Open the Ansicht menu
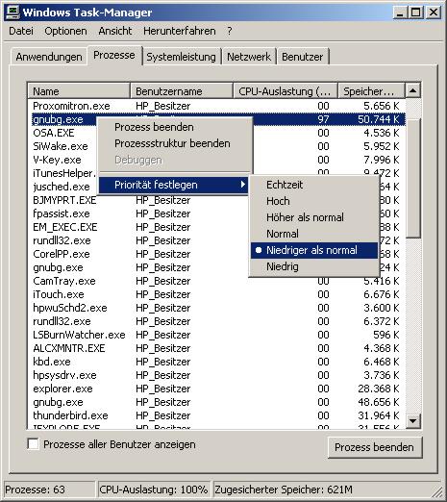 [x=115, y=31]
